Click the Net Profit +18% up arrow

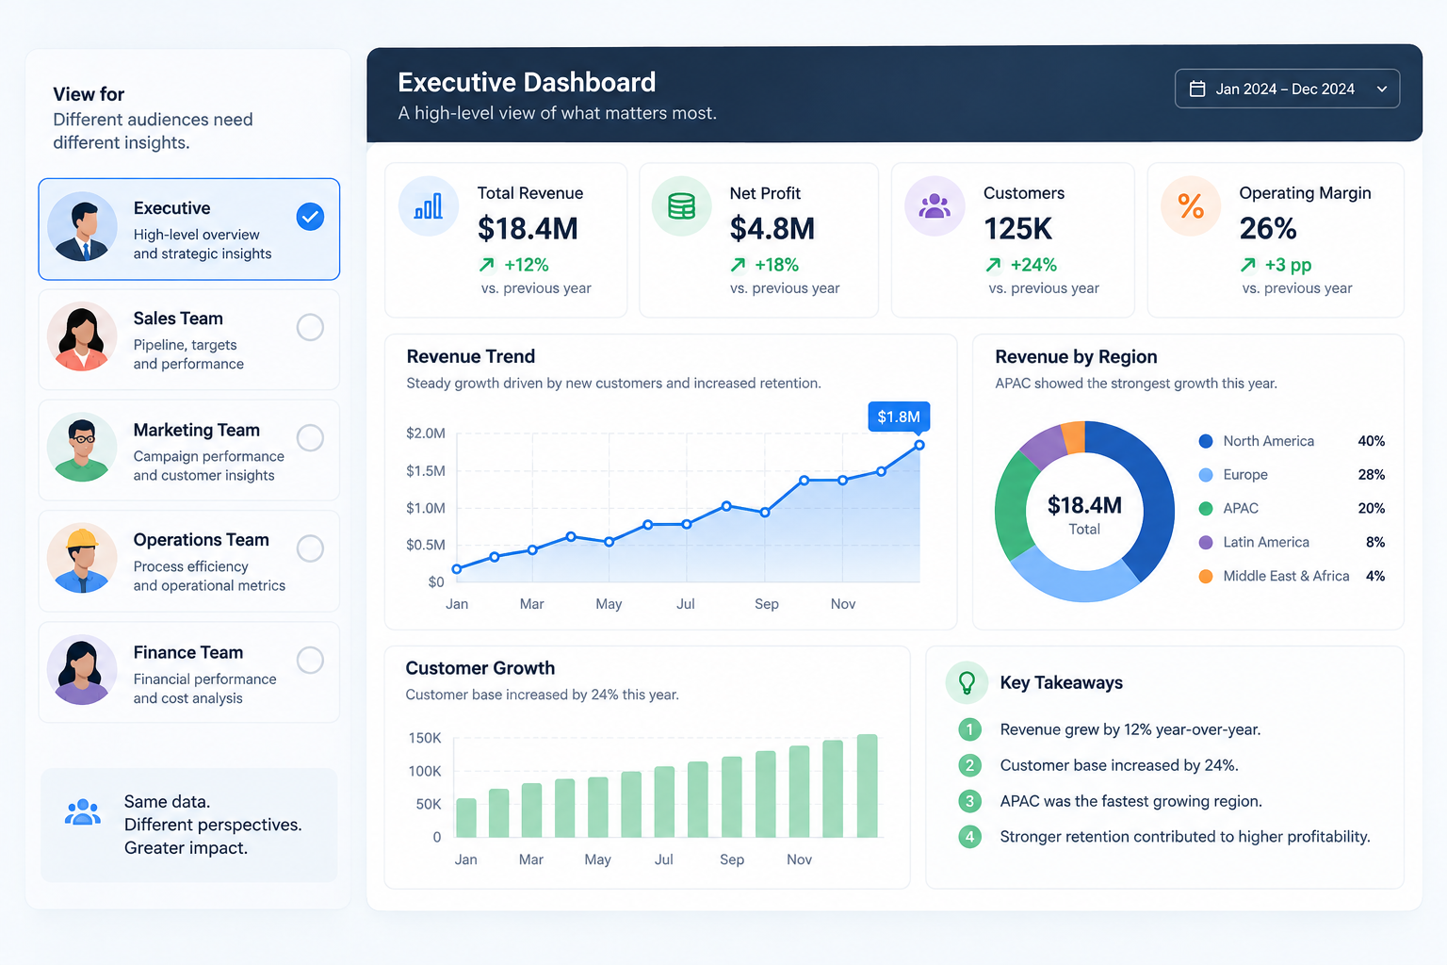pyautogui.click(x=739, y=265)
